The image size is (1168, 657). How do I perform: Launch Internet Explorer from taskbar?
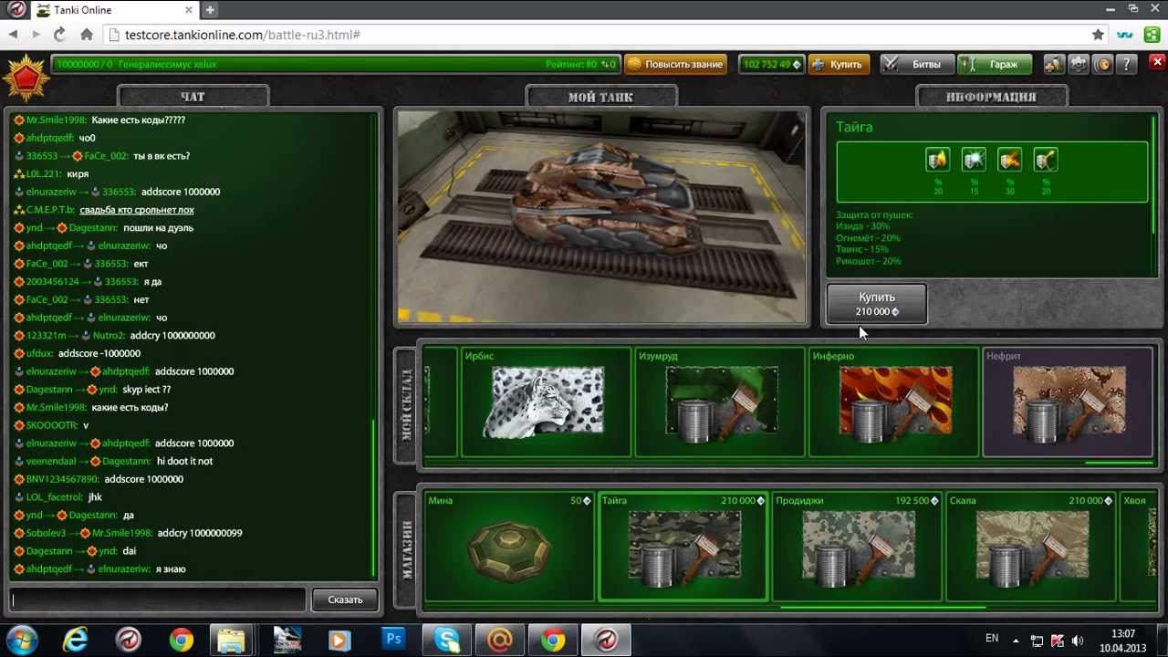[x=75, y=640]
